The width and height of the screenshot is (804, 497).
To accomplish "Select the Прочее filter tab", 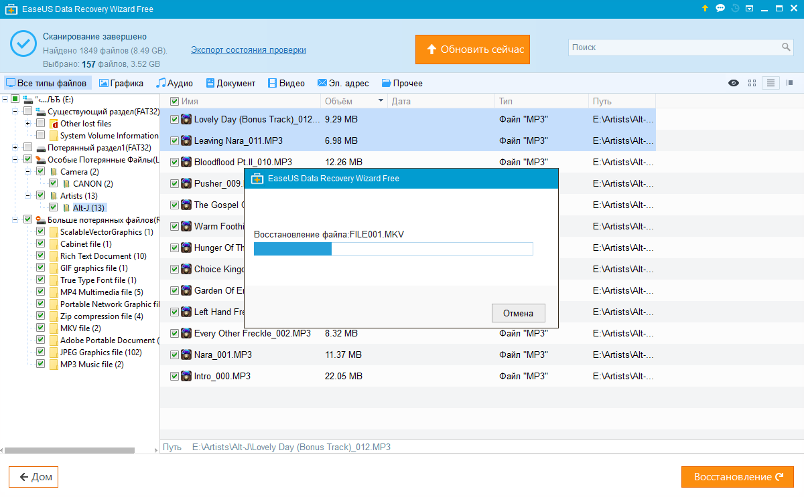I will tap(402, 83).
